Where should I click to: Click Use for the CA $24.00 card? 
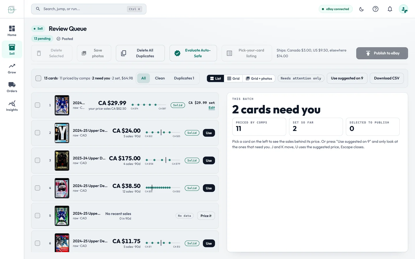point(209,133)
